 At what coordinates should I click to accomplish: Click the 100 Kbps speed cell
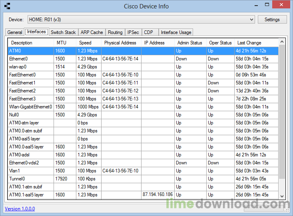[x=89, y=178]
